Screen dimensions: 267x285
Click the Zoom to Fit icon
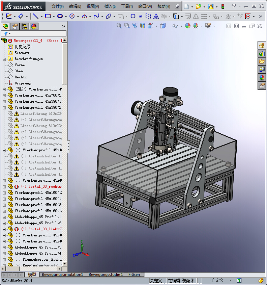119,26
